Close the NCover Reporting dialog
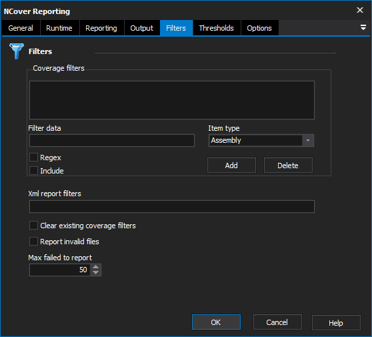 coord(360,10)
